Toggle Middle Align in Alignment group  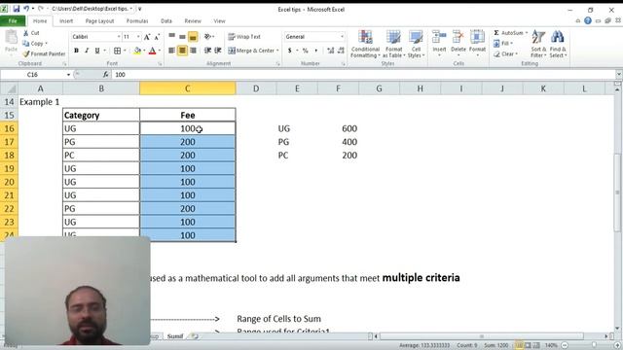[x=182, y=37]
